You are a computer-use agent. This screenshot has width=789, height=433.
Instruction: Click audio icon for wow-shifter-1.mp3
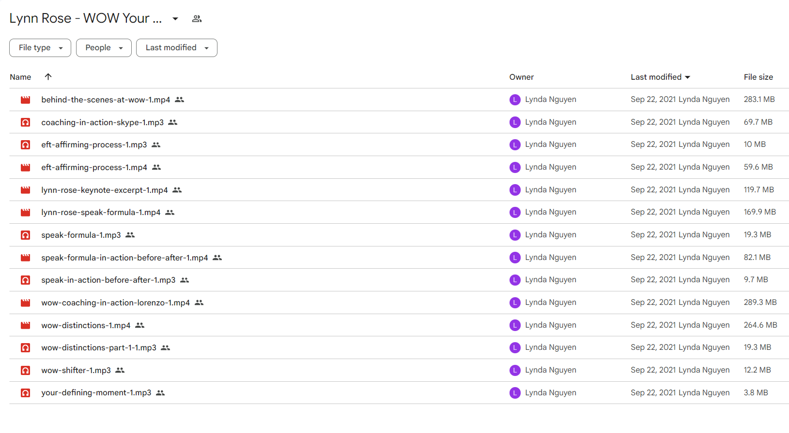(x=26, y=370)
